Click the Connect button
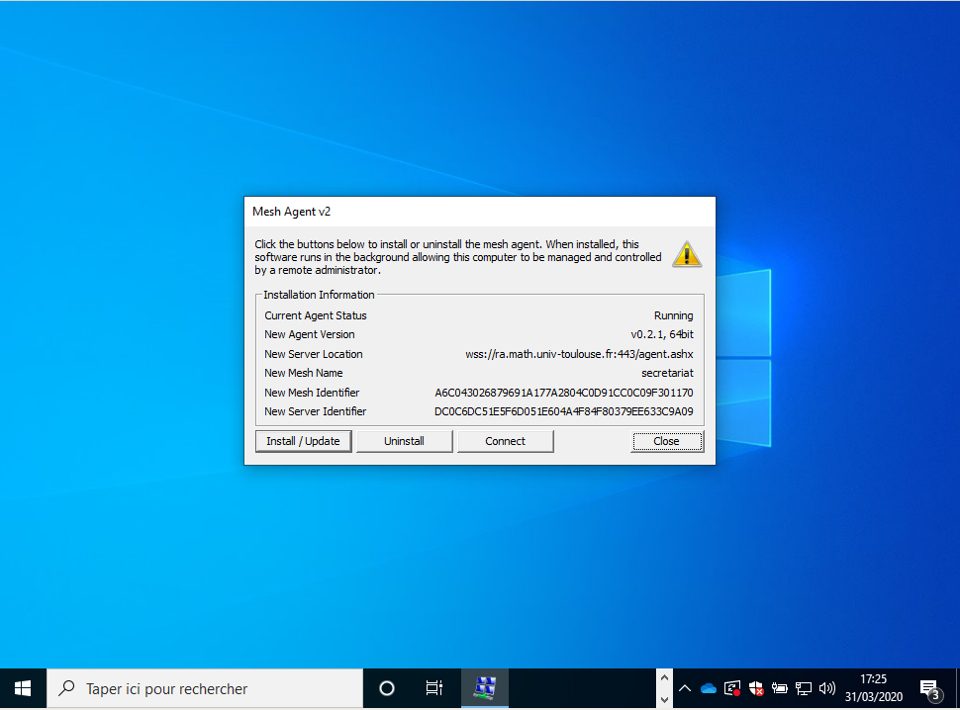This screenshot has height=710, width=960. 505,441
